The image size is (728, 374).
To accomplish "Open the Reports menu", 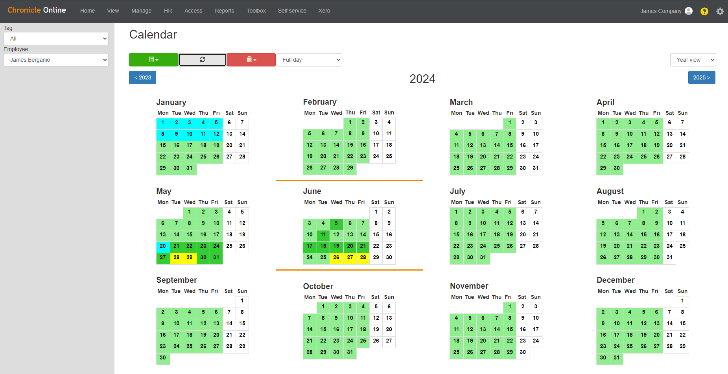I will (x=224, y=11).
